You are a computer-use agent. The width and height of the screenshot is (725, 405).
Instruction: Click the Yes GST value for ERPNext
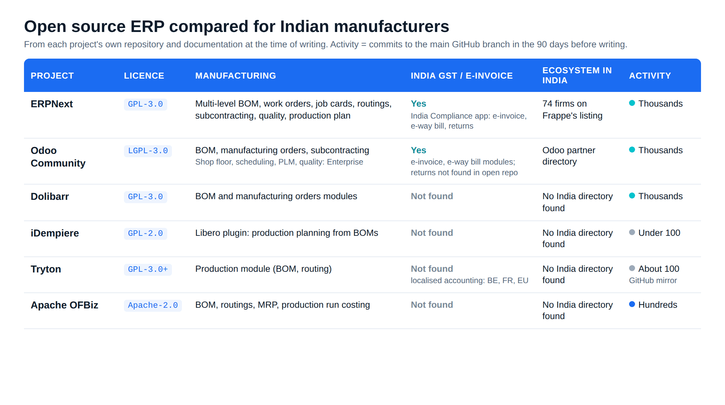click(418, 104)
